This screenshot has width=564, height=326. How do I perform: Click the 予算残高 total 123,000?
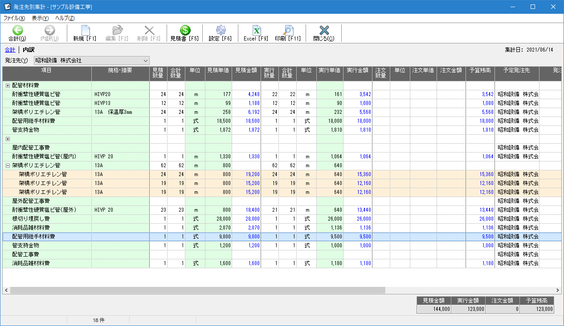coord(537,309)
